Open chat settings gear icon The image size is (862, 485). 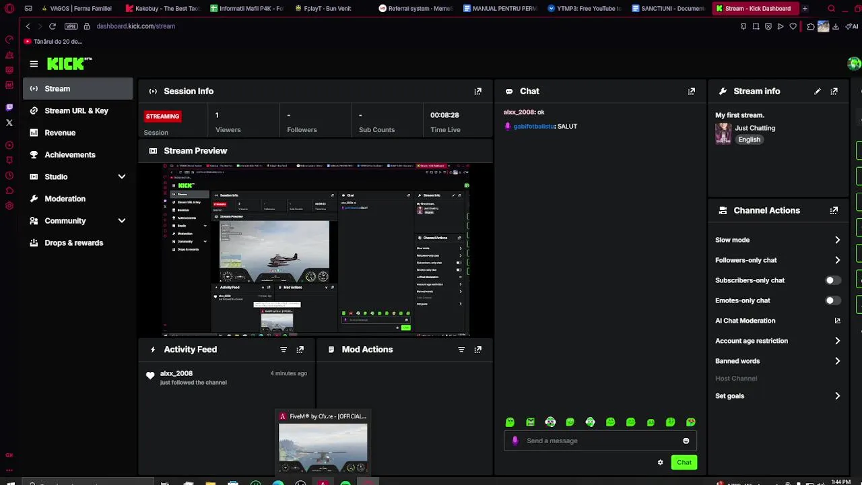pyautogui.click(x=660, y=462)
